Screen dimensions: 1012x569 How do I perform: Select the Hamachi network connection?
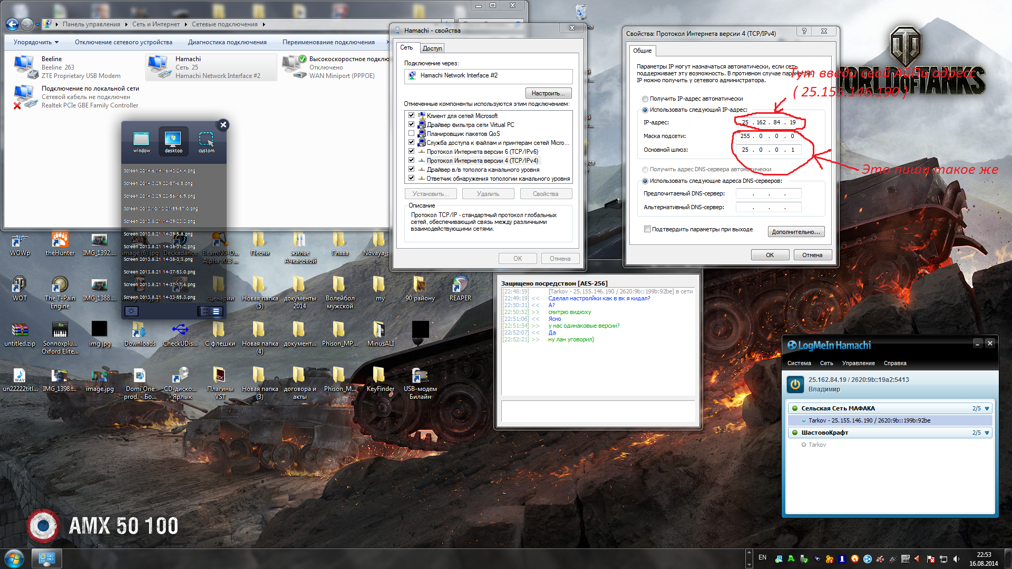point(211,67)
